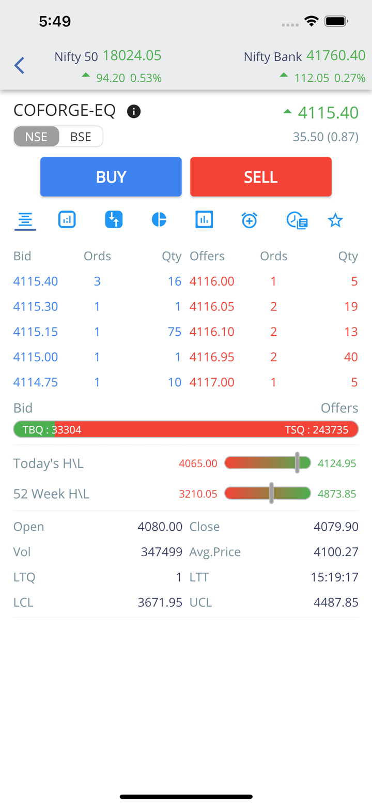372x806 pixels.
Task: Select the market depth tab icon
Action: click(25, 221)
